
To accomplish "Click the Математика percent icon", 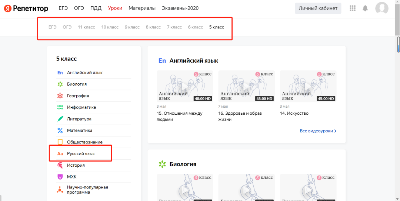I will click(60, 131).
